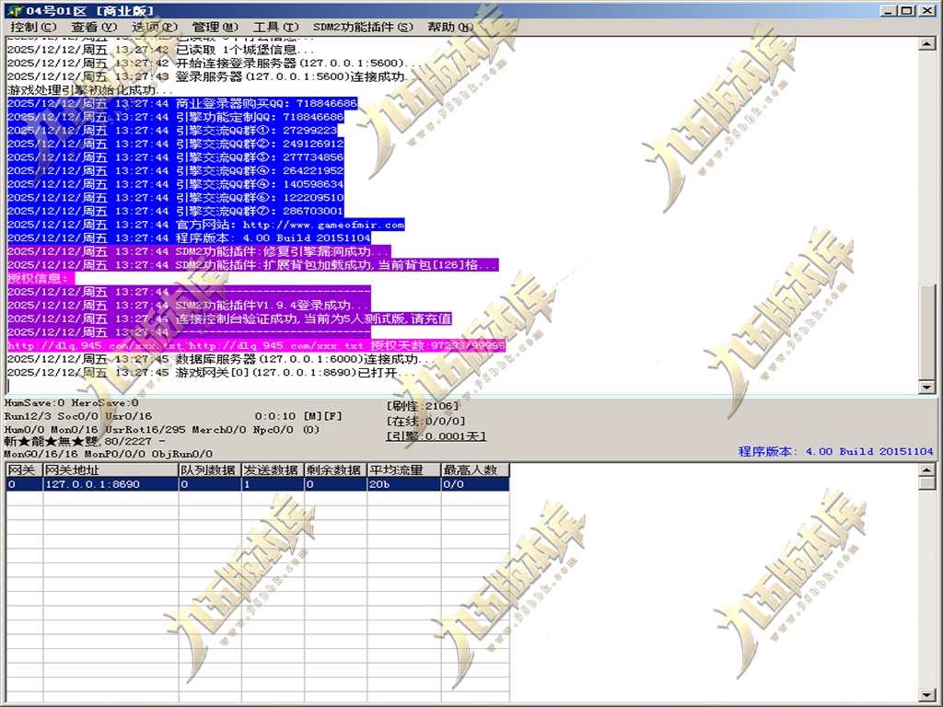
Task: Click the application icon in the title bar
Action: 15,10
